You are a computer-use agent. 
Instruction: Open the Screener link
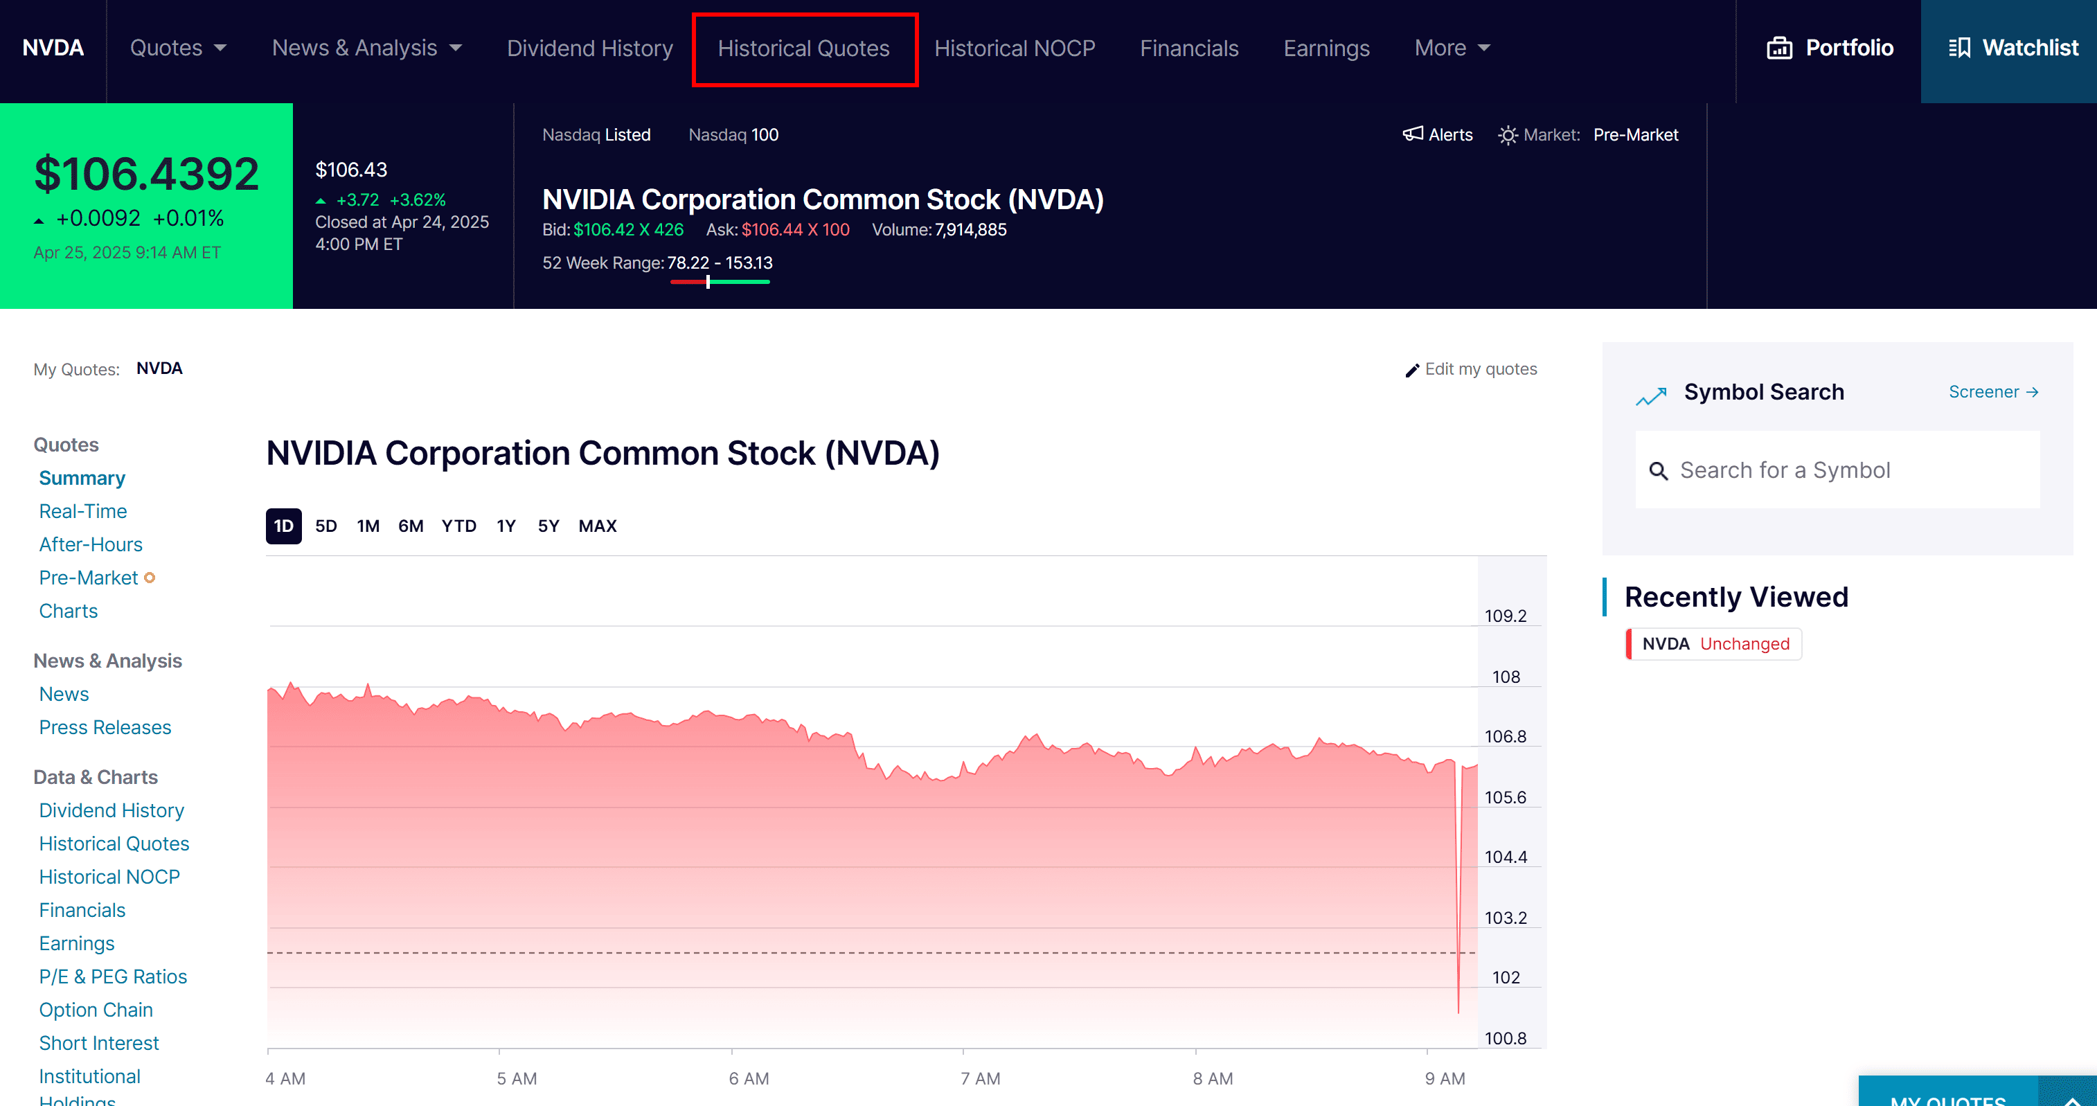click(1992, 392)
